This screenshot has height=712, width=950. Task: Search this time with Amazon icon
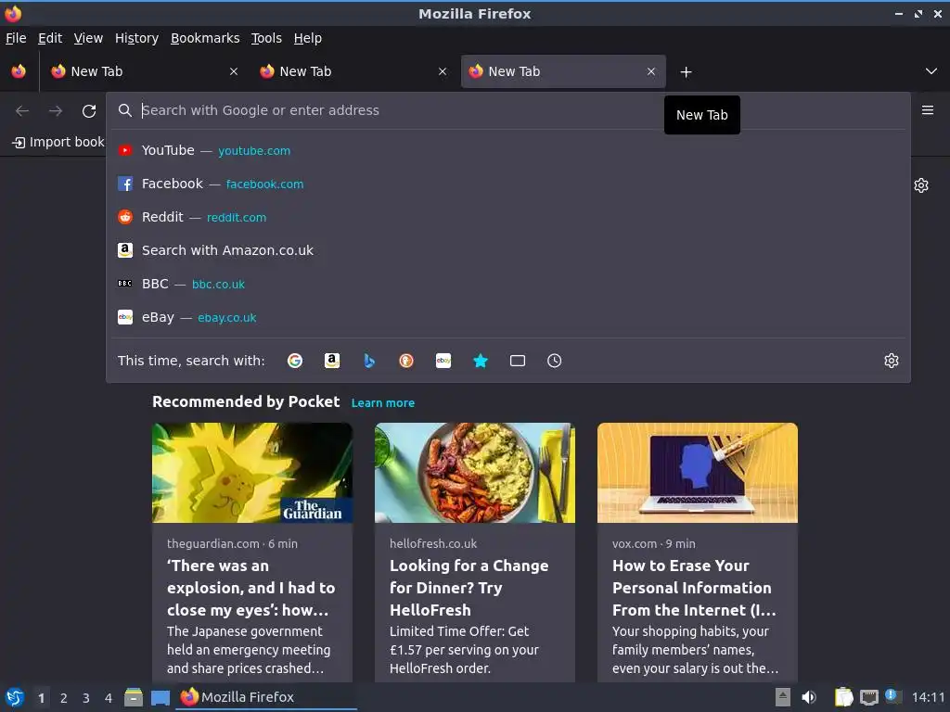pos(332,361)
